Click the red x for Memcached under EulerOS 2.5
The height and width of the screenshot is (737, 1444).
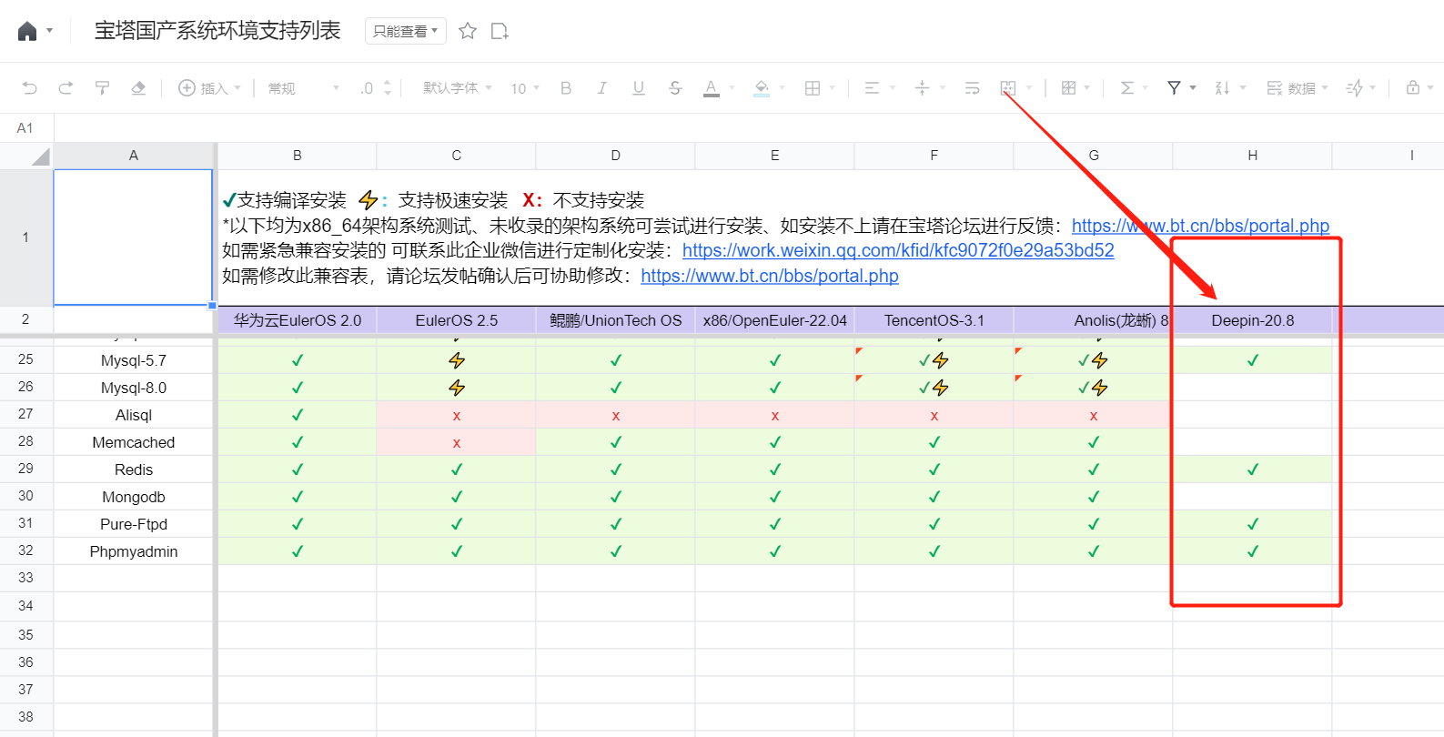coord(457,442)
